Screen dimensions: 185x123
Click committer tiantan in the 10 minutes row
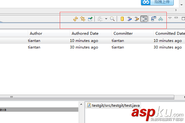click(x=118, y=41)
